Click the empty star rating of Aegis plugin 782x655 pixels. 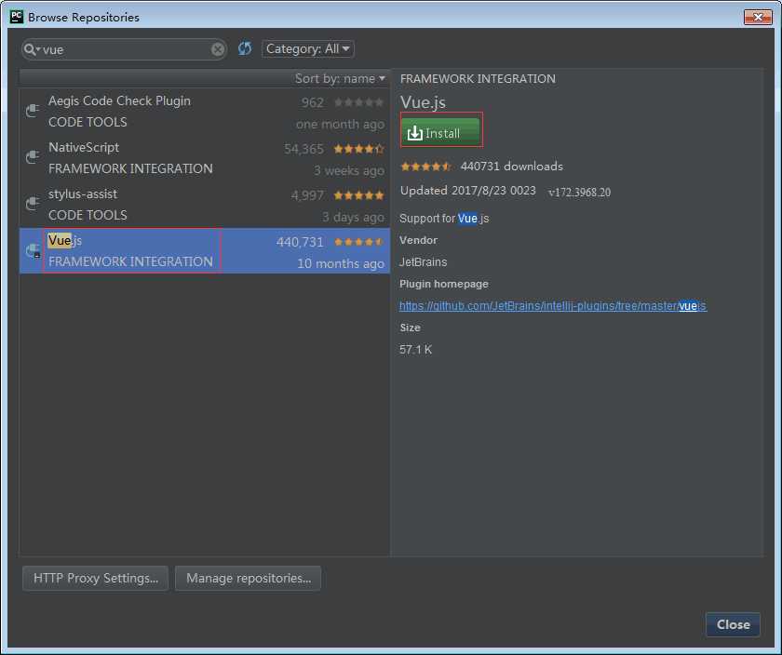[358, 102]
